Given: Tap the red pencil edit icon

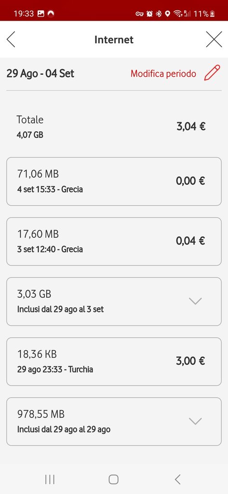Looking at the screenshot, I should point(212,73).
